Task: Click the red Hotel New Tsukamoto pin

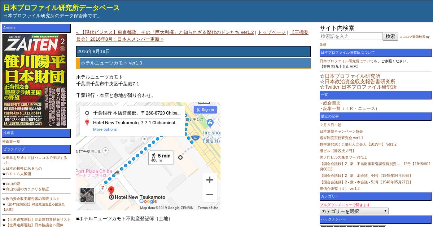Action: (111, 190)
